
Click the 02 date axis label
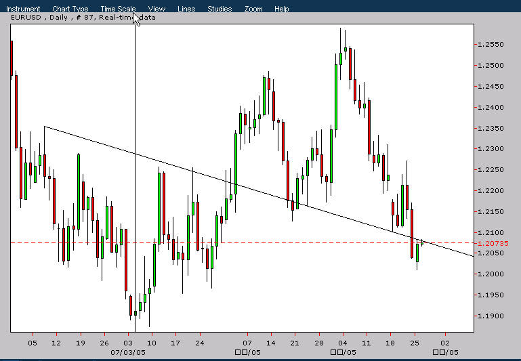click(x=445, y=343)
